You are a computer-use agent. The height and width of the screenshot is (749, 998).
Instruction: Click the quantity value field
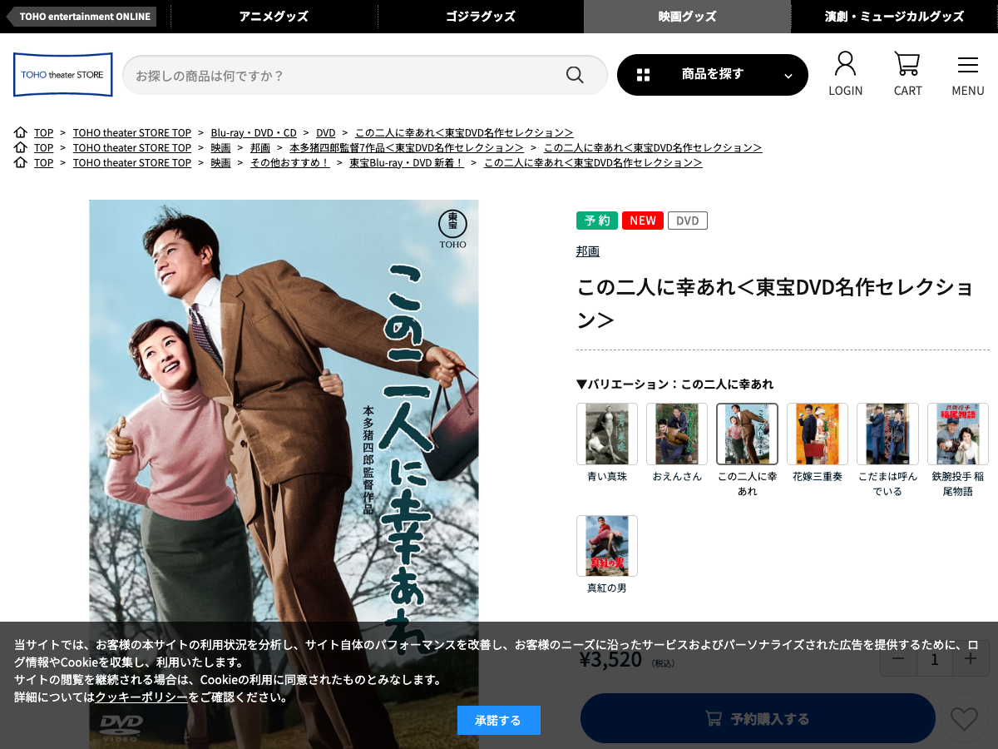pyautogui.click(x=935, y=659)
